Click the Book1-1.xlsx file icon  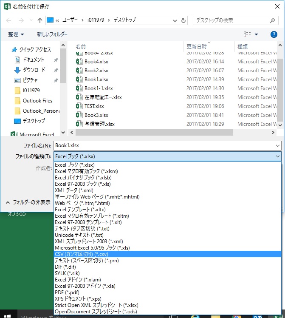pos(79,88)
